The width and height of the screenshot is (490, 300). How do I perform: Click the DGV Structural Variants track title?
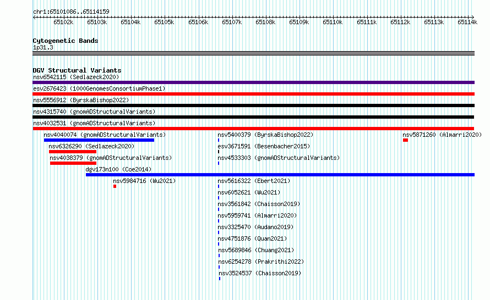click(77, 70)
